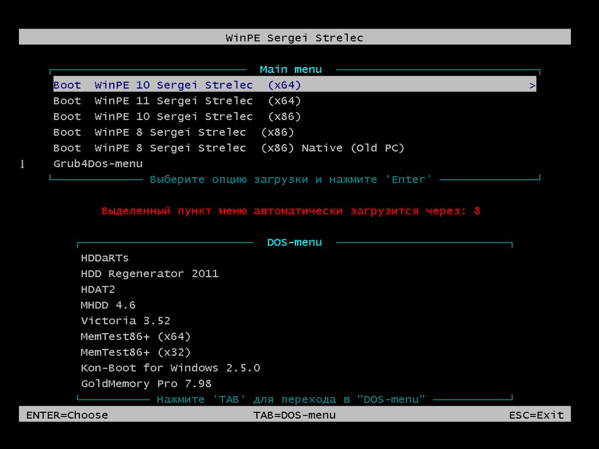
Task: Select WinPE 8 (x86) Native (Old PC) entry
Action: pyautogui.click(x=228, y=148)
